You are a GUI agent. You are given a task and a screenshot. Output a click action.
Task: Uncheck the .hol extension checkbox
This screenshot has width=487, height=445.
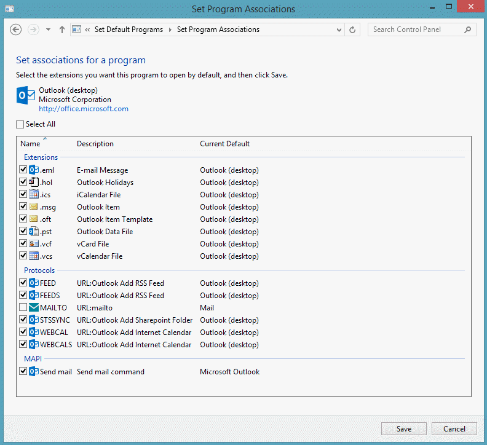click(23, 182)
